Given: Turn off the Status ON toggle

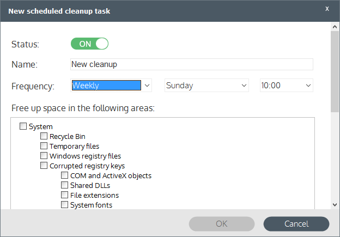Looking at the screenshot, I should coord(89,44).
